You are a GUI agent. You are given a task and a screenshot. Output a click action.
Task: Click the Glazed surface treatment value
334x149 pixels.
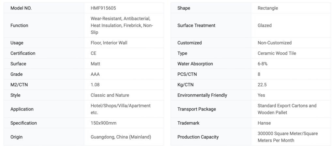tap(265, 25)
